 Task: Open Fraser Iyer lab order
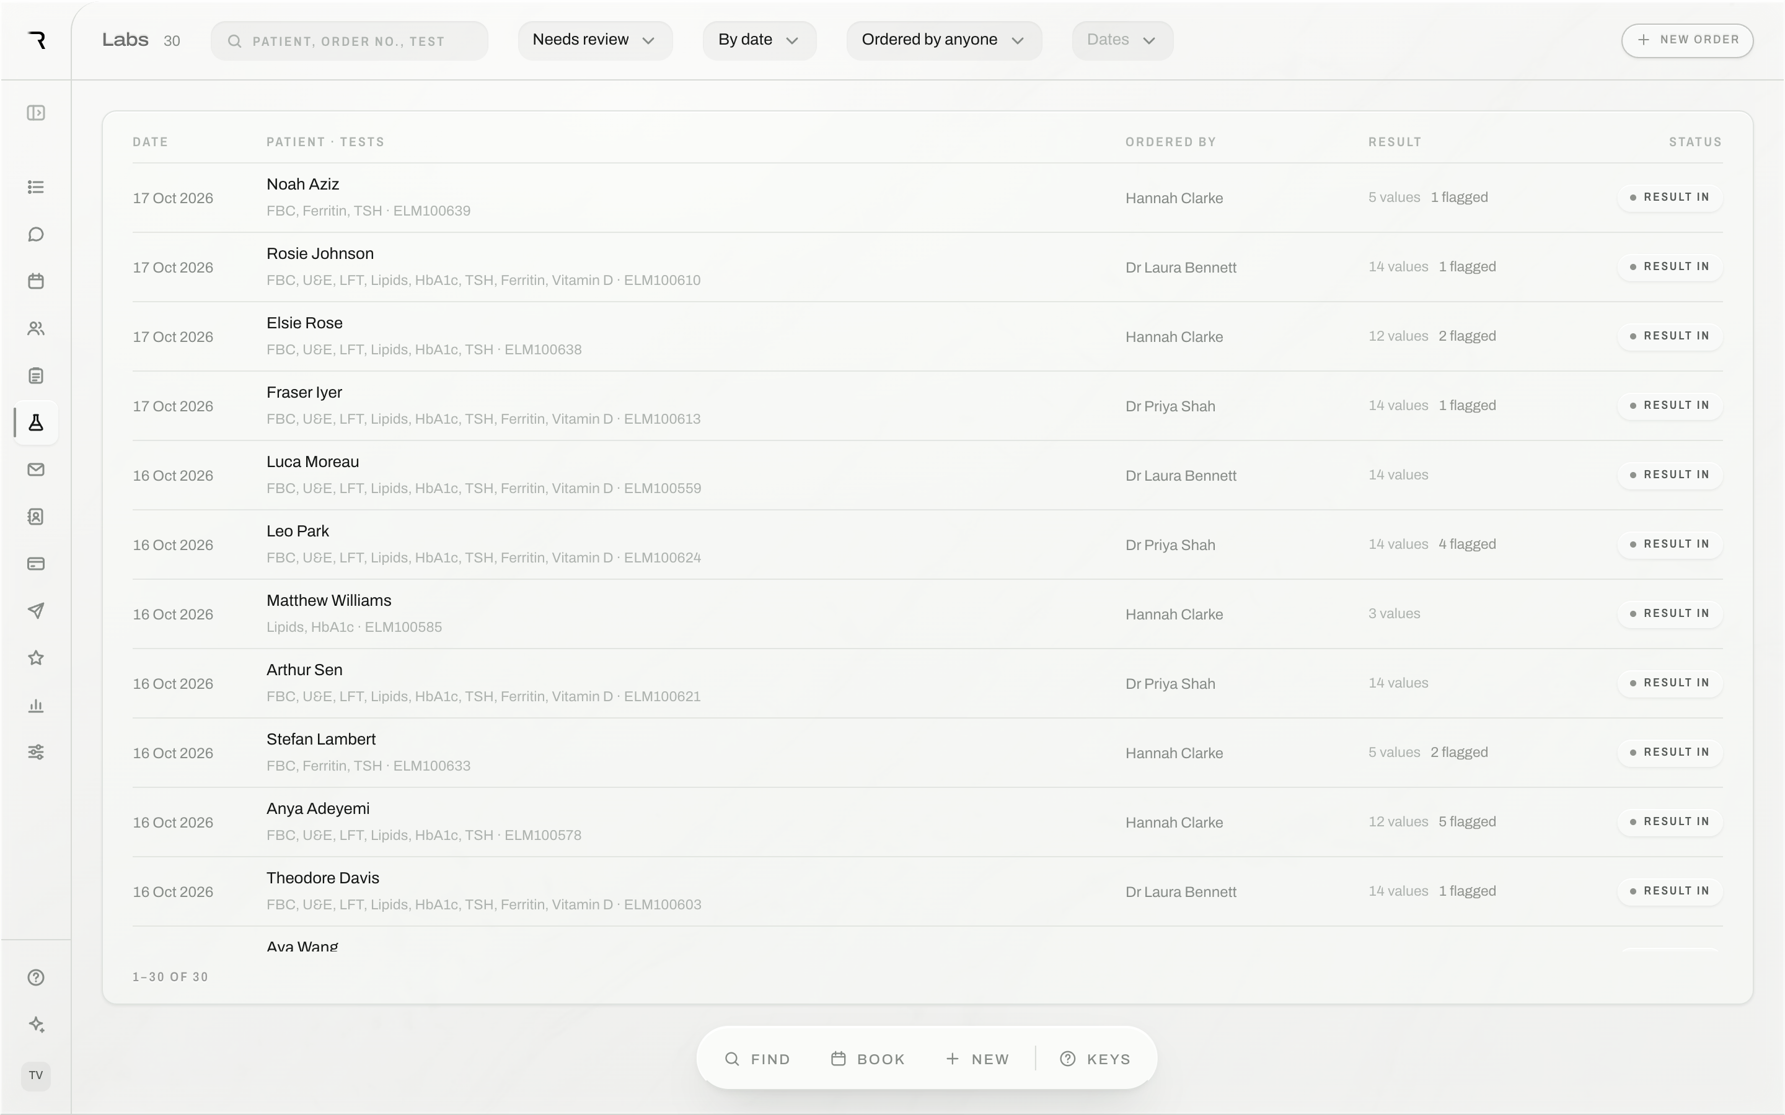click(927, 406)
